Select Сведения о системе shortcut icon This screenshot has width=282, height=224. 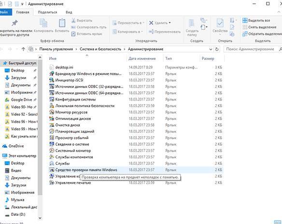coord(52,144)
